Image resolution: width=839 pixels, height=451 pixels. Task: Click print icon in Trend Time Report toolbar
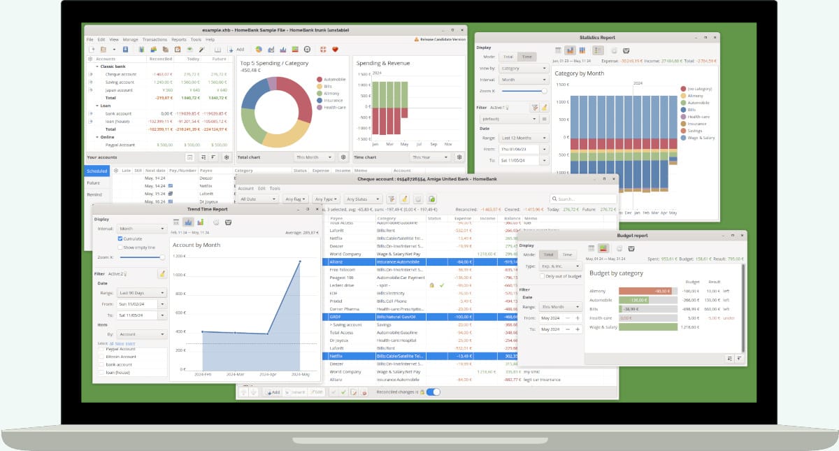228,222
